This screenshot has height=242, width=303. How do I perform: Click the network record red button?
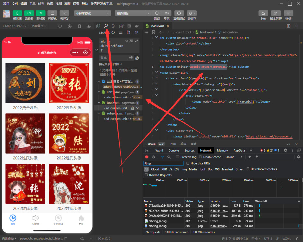coord(147,157)
